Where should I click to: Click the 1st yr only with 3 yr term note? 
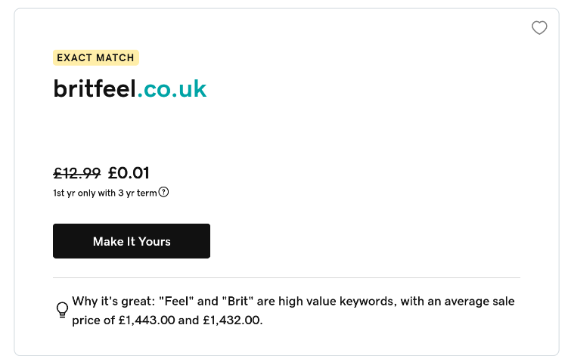[x=105, y=193]
